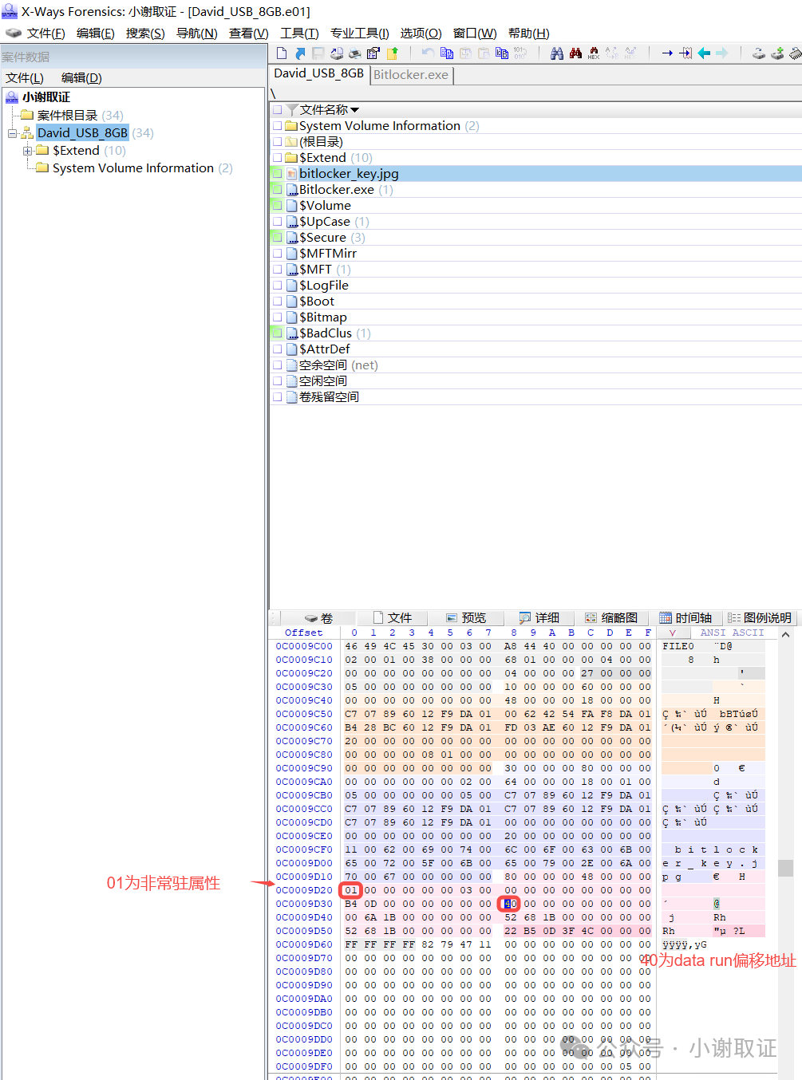Tick the checkbox for $MFT

277,269
